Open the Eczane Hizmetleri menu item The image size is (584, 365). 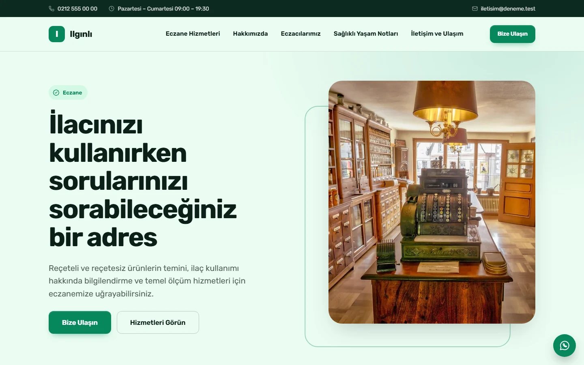193,34
